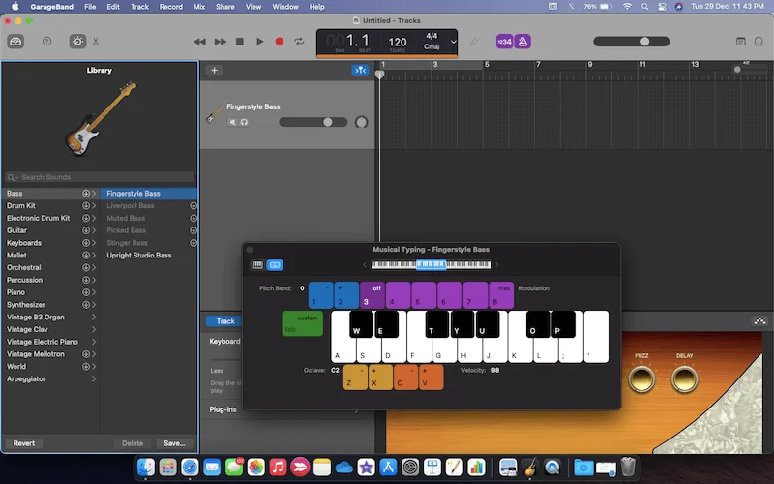Download Liverpool Bass sound icon
The width and height of the screenshot is (774, 484).
coord(193,205)
